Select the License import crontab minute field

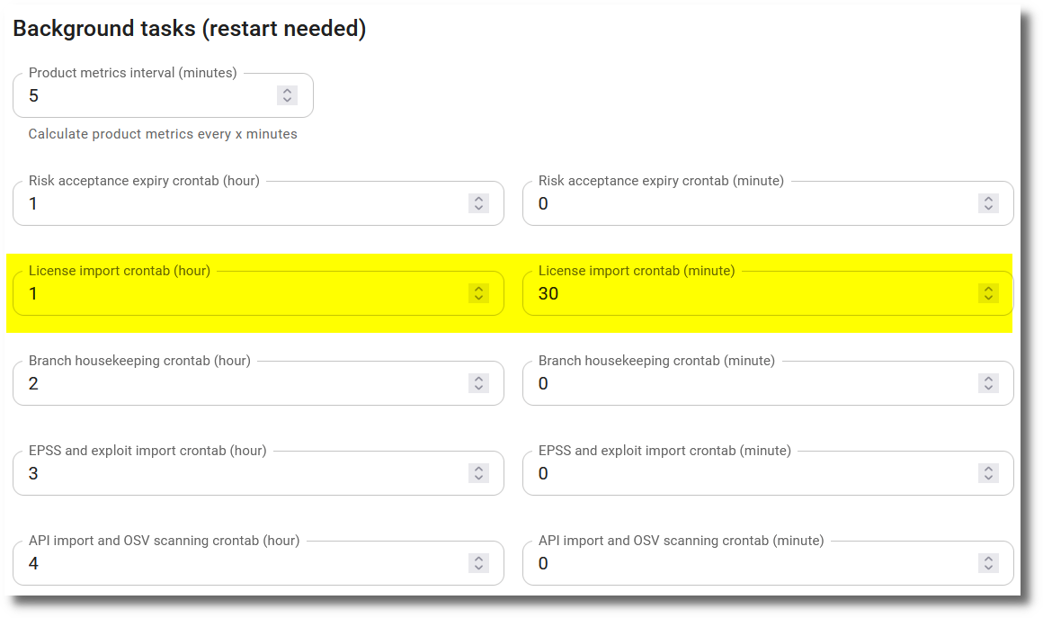[x=737, y=293]
